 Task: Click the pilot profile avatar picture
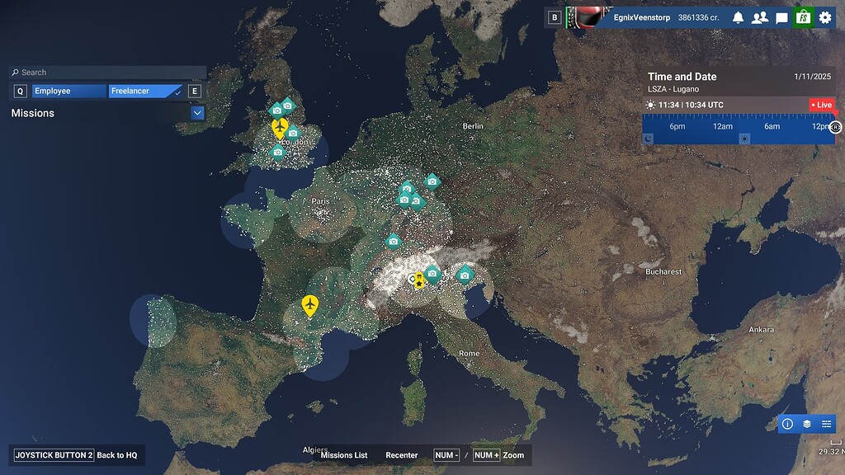[x=588, y=17]
